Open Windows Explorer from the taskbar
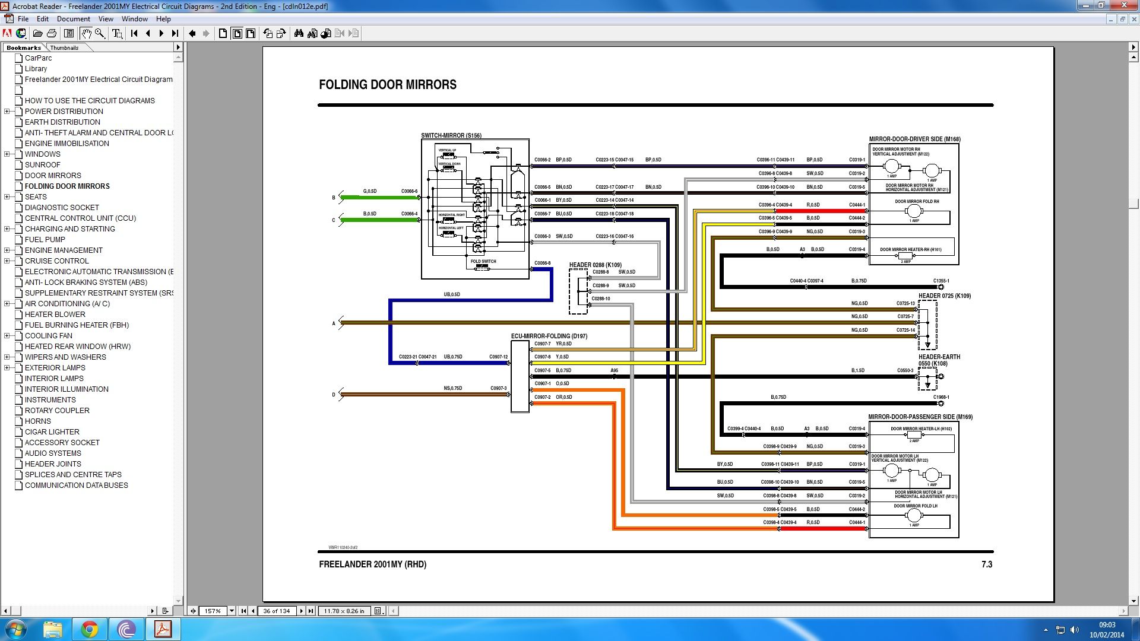The width and height of the screenshot is (1140, 641). point(53,629)
